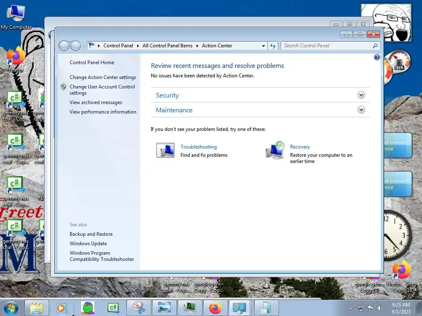Click the Troubleshooting link text
Image resolution: width=422 pixels, height=316 pixels.
click(x=198, y=147)
